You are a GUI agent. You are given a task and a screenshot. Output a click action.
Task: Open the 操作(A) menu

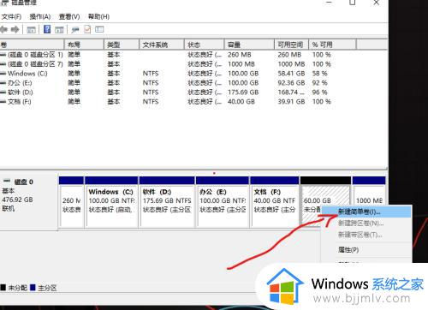point(40,16)
